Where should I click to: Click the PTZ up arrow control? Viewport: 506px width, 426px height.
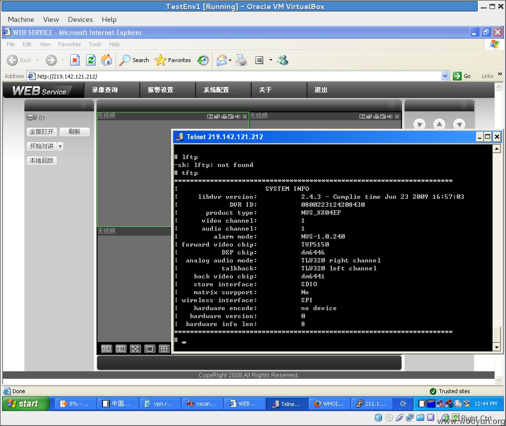point(439,124)
